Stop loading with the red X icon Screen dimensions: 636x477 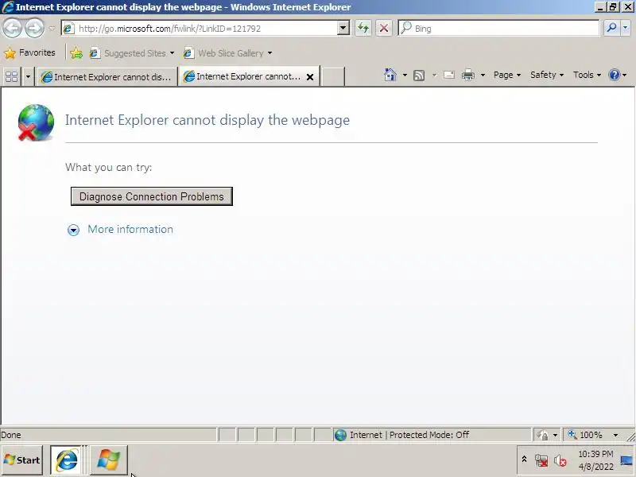point(384,29)
